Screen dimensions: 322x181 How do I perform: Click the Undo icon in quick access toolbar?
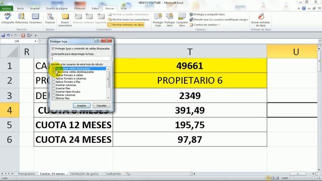click(8, 36)
